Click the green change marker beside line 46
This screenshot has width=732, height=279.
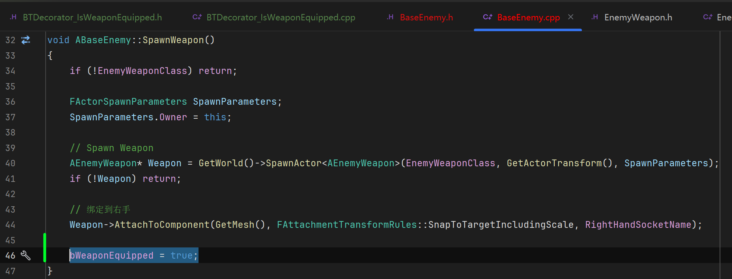tap(44, 248)
